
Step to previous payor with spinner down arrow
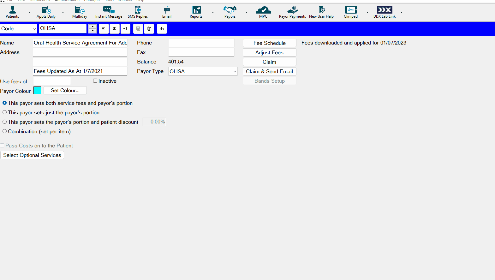pyautogui.click(x=92, y=31)
